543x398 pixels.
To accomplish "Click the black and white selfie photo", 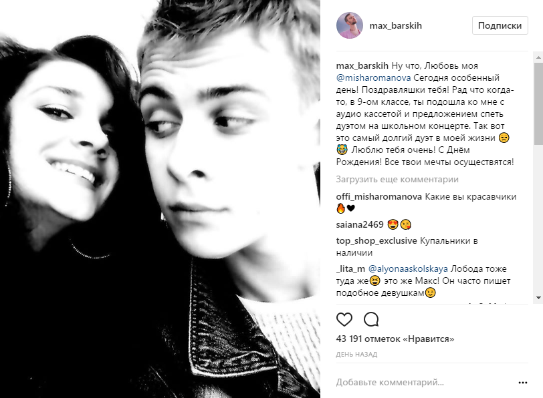I will tap(160, 199).
